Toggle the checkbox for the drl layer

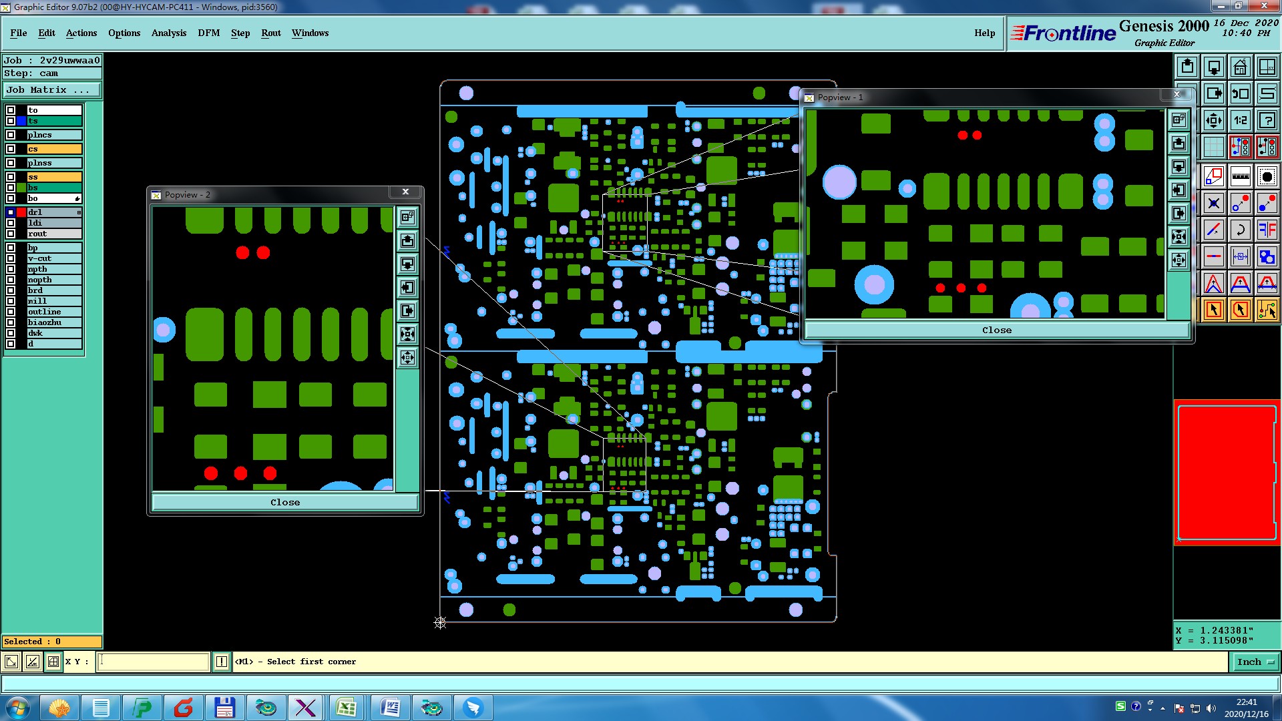11,212
